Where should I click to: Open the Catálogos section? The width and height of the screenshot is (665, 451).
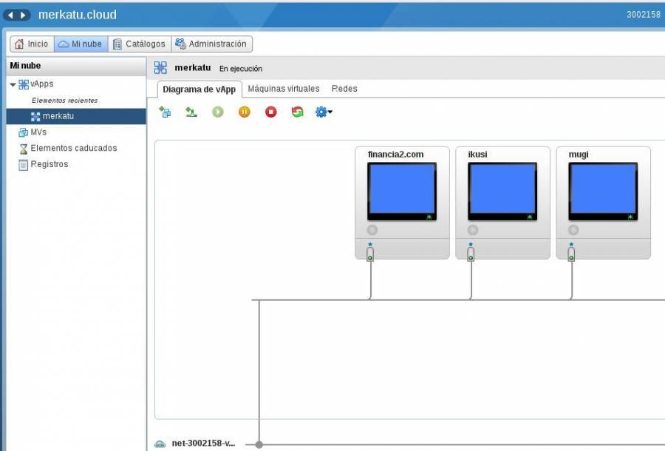pos(140,44)
